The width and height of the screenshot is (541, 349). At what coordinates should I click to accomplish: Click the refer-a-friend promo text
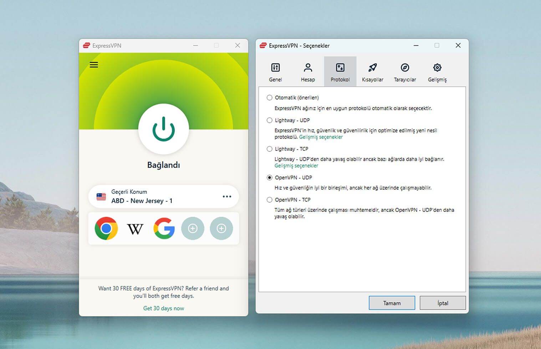pos(164,292)
